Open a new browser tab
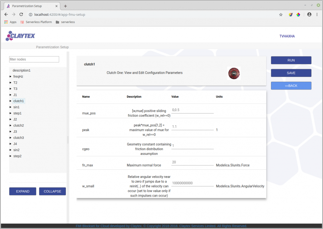 pos(65,6)
